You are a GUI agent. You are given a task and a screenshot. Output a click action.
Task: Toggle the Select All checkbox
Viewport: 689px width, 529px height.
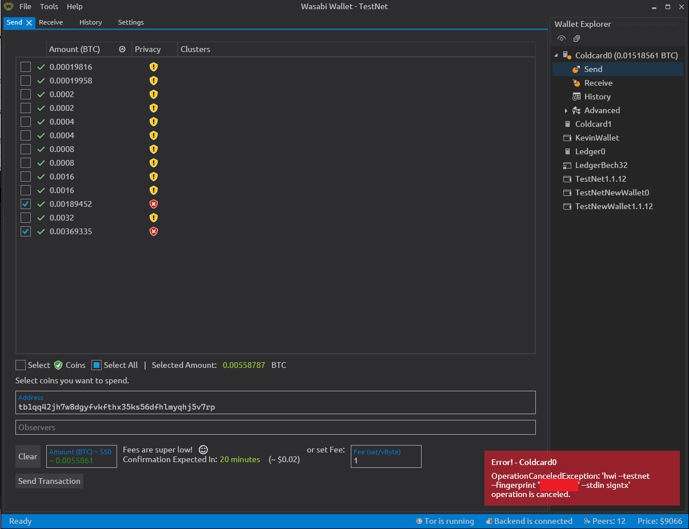[97, 365]
